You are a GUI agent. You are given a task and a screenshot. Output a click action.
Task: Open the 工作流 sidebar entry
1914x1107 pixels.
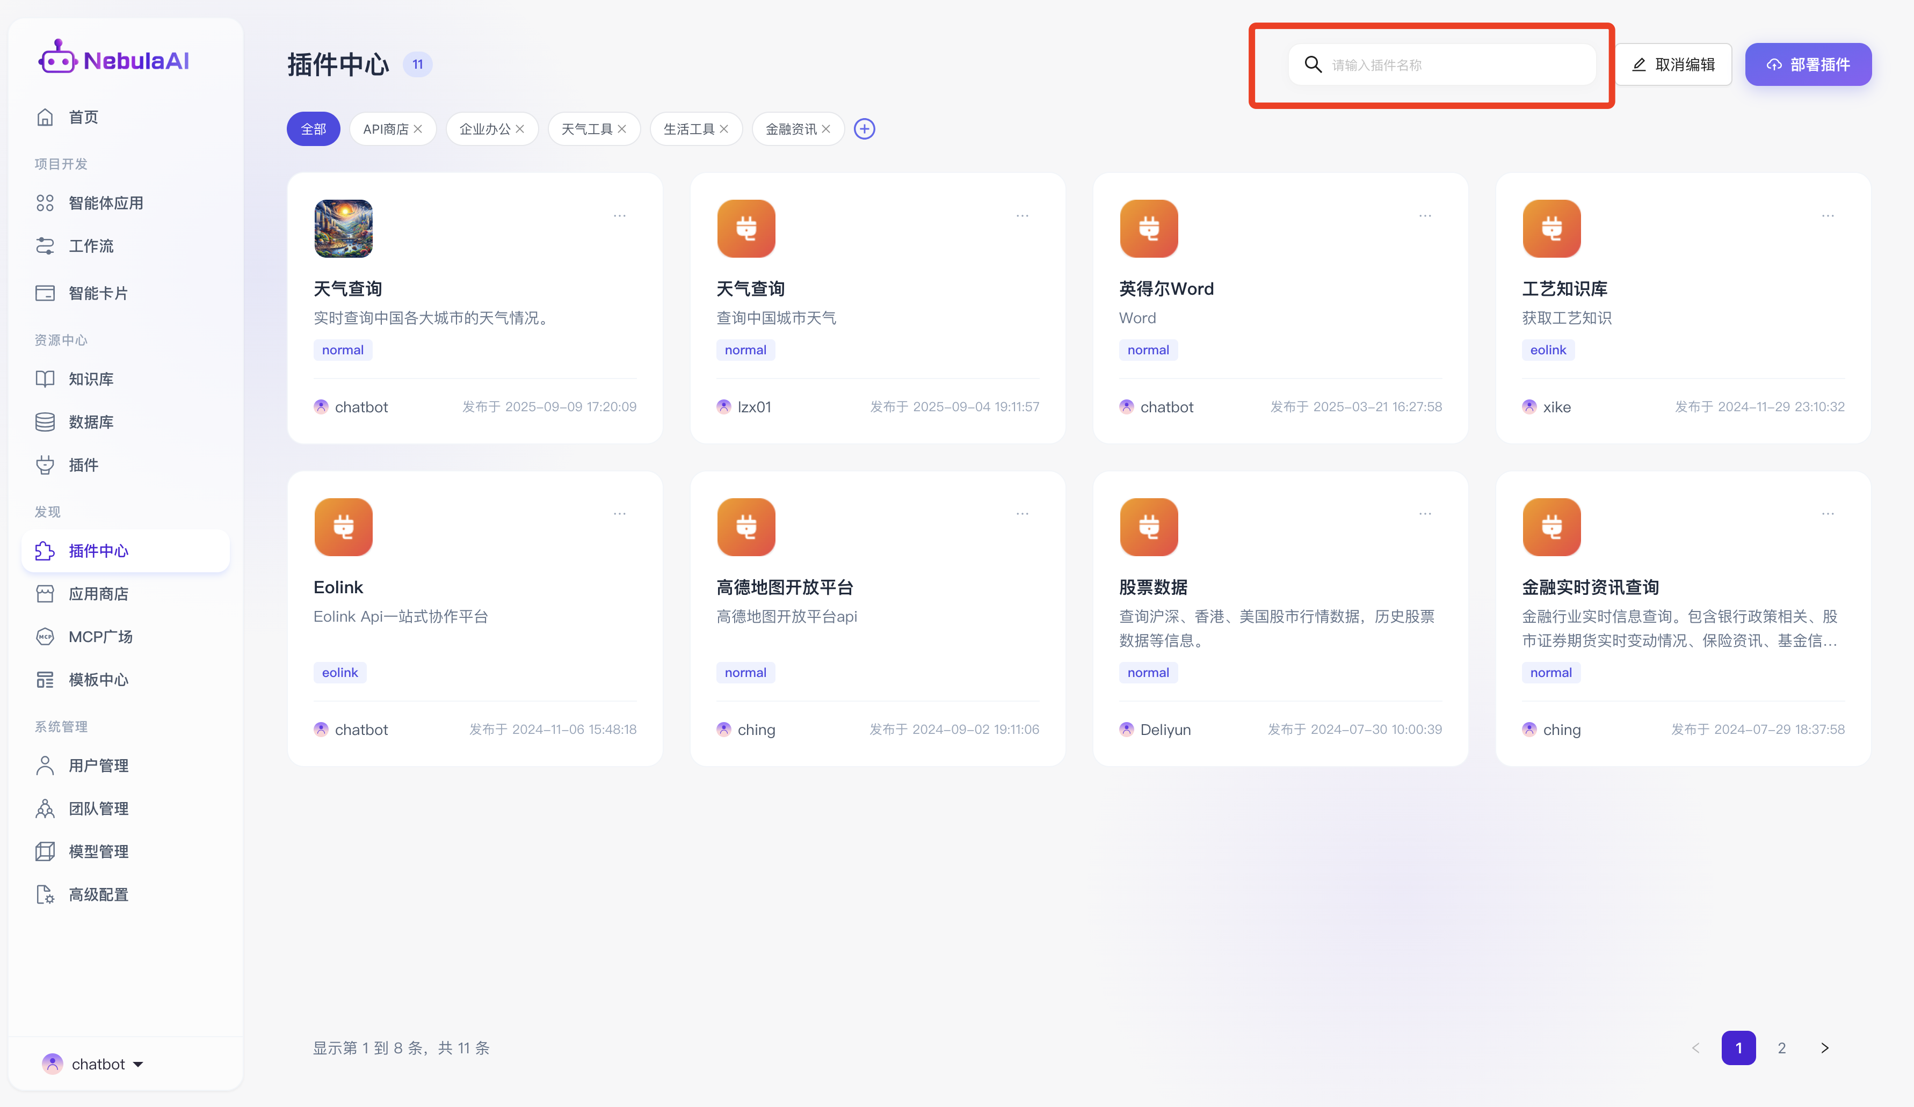(90, 246)
